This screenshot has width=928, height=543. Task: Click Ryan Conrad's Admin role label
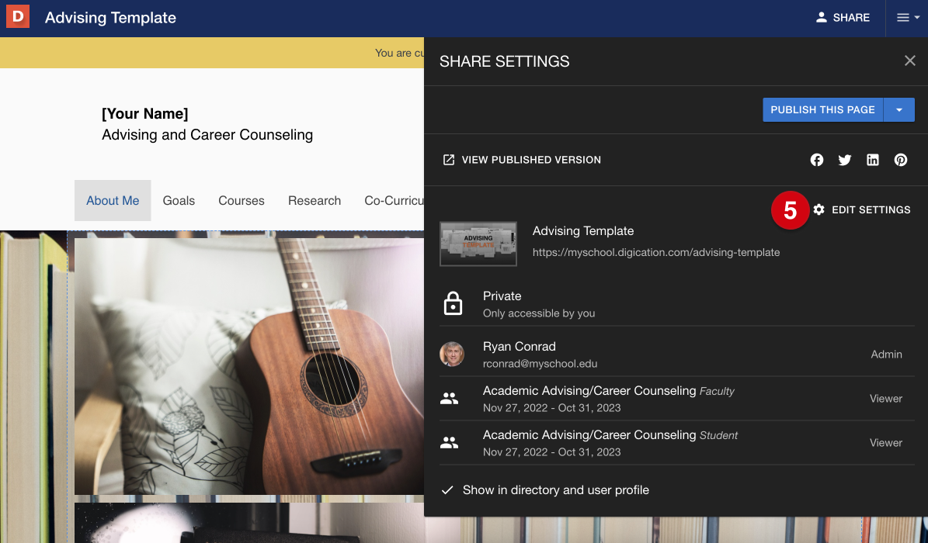886,355
